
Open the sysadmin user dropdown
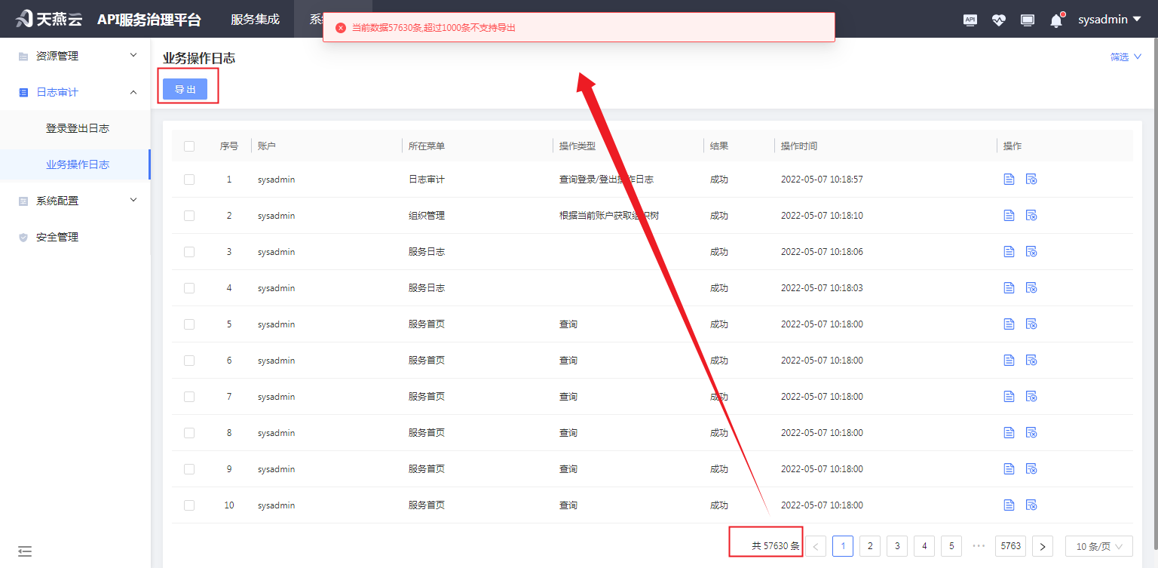[1109, 19]
